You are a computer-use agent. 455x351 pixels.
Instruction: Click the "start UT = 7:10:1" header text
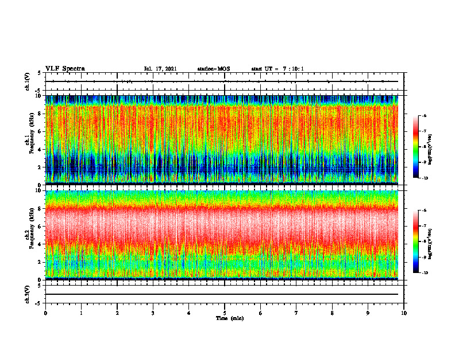point(277,69)
